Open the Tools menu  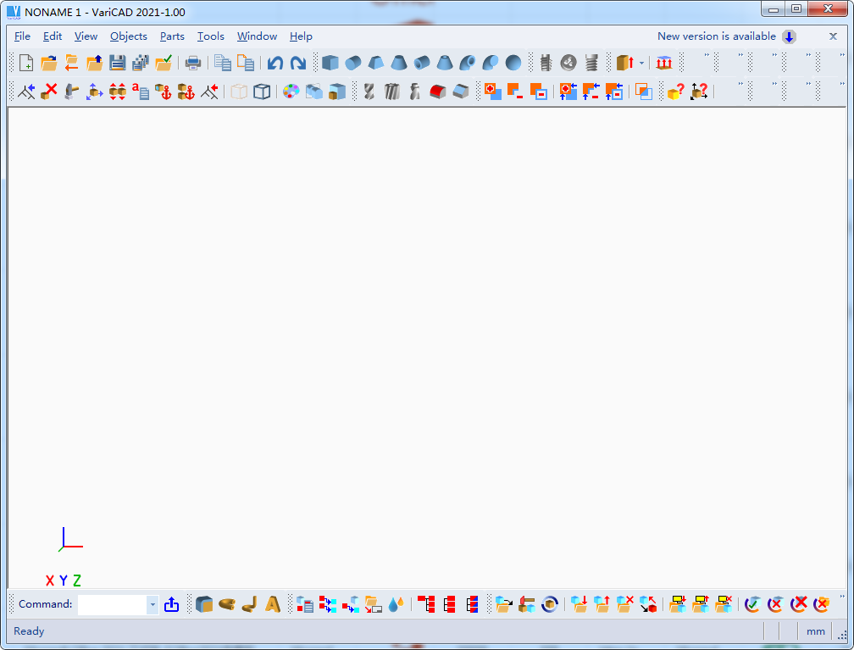211,36
